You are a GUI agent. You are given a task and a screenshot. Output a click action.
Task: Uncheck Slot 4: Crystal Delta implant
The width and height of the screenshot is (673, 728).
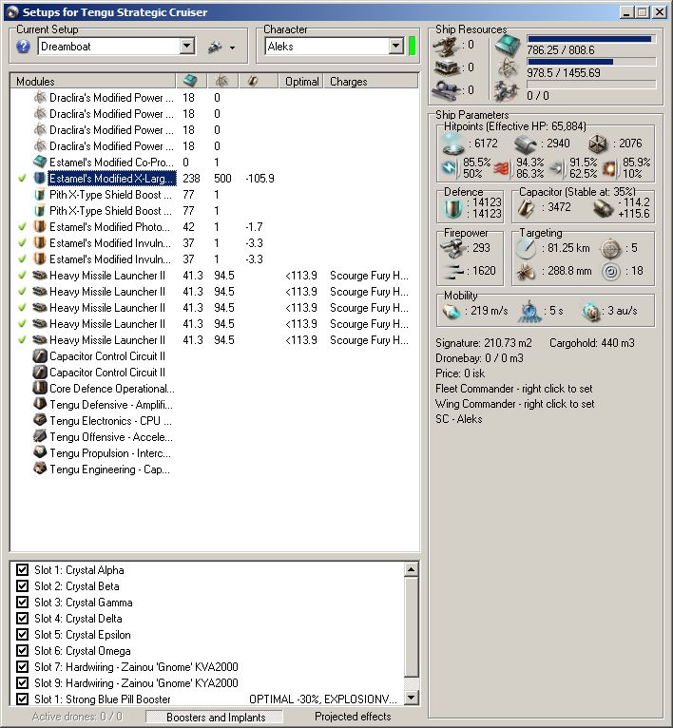pyautogui.click(x=22, y=619)
